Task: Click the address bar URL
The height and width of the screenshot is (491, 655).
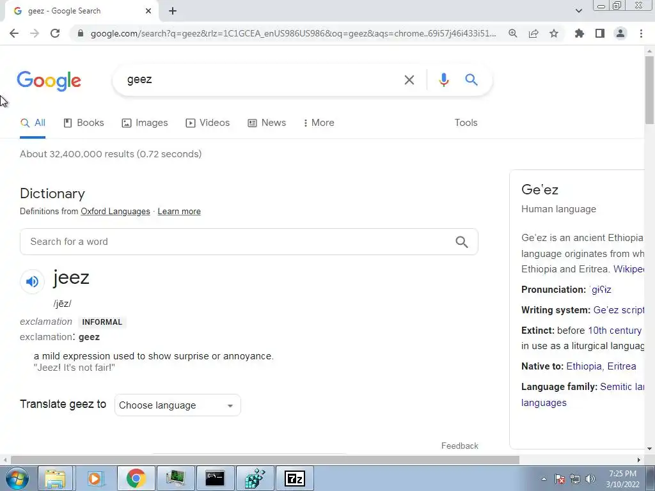Action: coord(293,33)
